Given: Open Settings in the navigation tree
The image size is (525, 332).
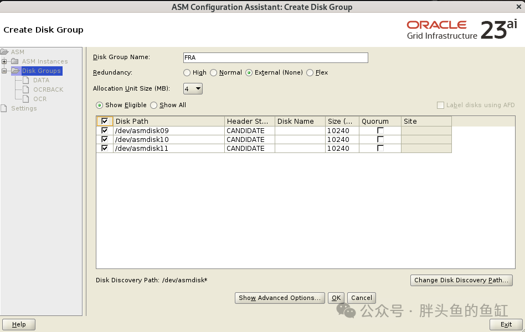Looking at the screenshot, I should pyautogui.click(x=24, y=108).
